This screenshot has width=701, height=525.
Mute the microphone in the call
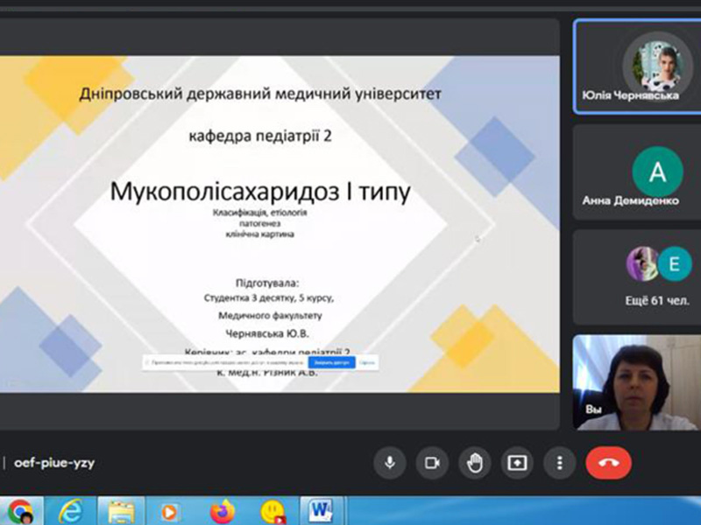[x=389, y=463]
